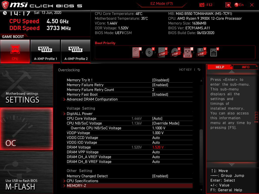Screen dimensions: 259x194
Task: Edit Memory Failure Retry Count value 2
Action: tap(153, 90)
